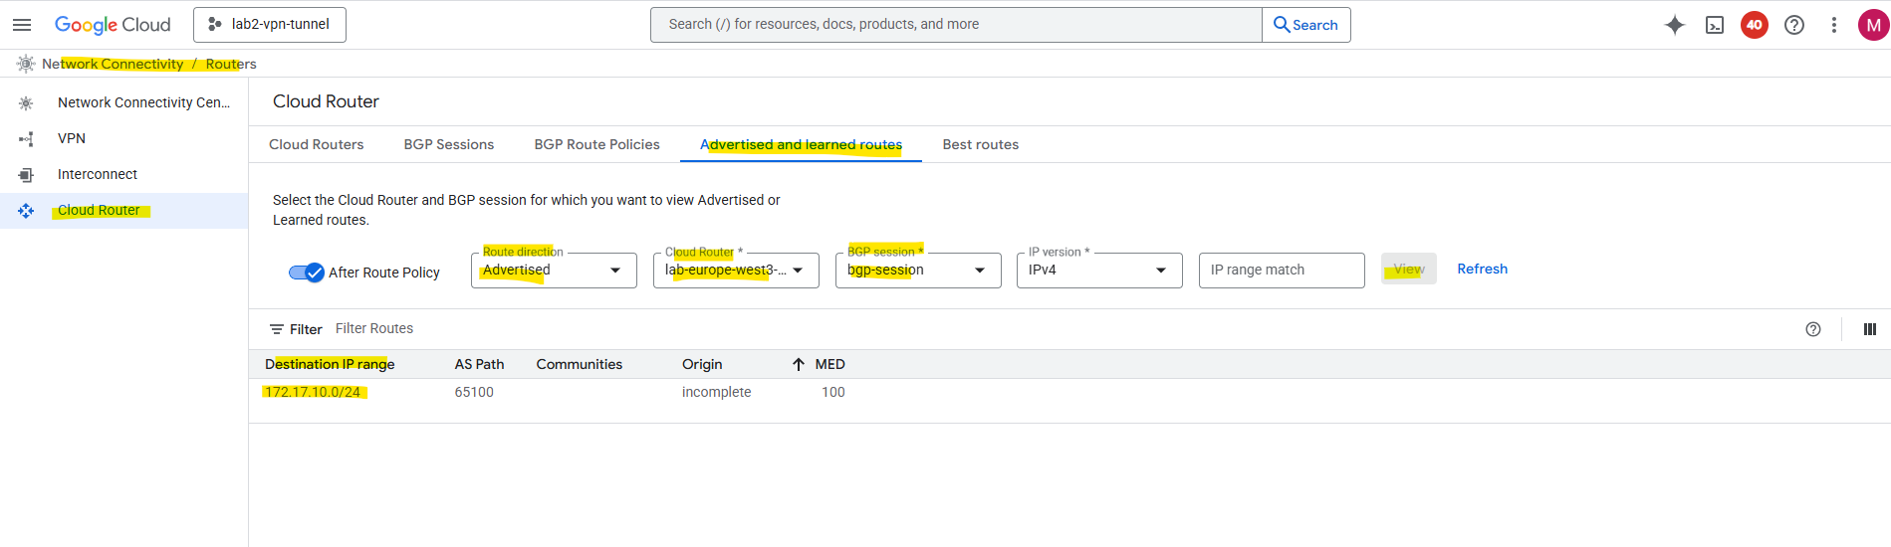Open notifications badge showing 40
Viewport: 1891px width, 547px height.
pos(1754,25)
